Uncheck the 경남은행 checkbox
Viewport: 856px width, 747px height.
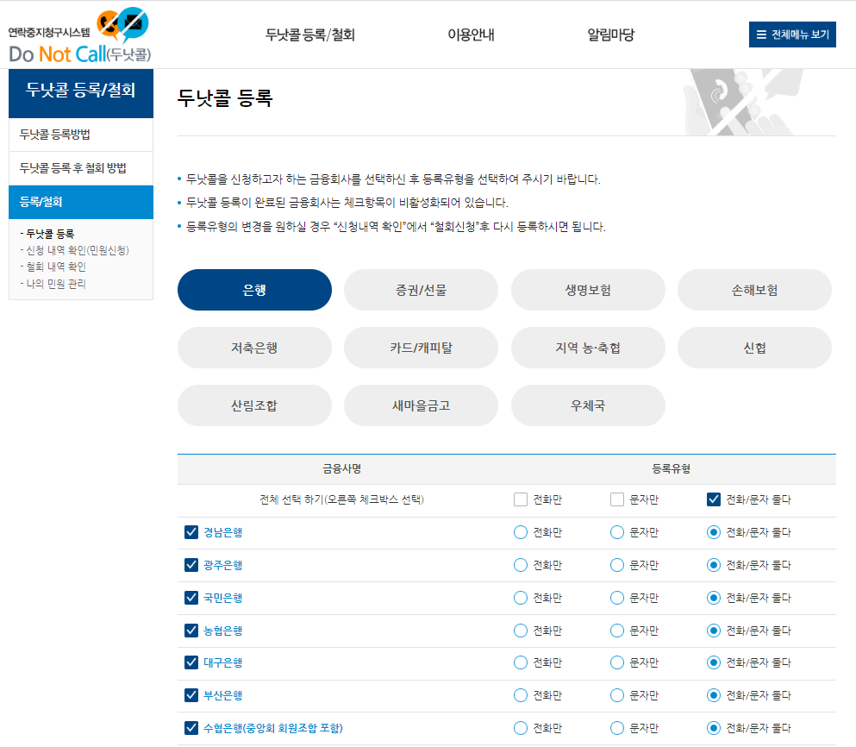(x=191, y=532)
